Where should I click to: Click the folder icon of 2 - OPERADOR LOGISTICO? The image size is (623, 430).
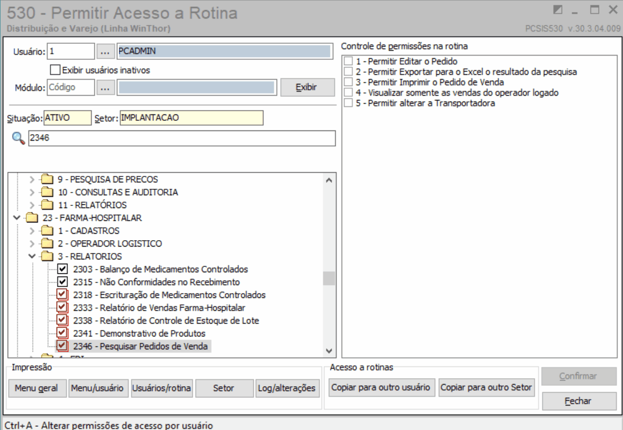click(x=47, y=243)
